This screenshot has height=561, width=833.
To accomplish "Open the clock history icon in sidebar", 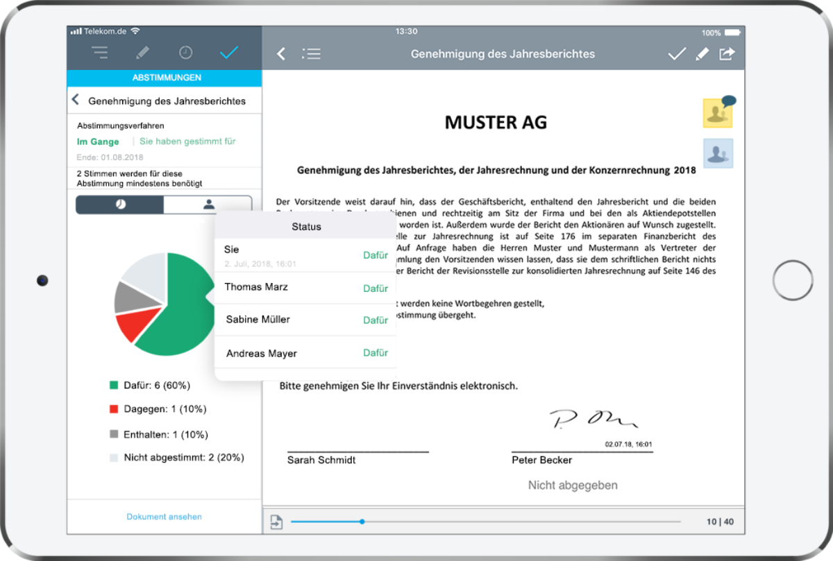I will 185,53.
